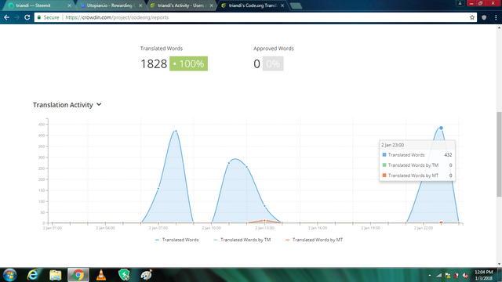Show hidden system tray icons
This screenshot has width=502, height=282.
(430, 275)
